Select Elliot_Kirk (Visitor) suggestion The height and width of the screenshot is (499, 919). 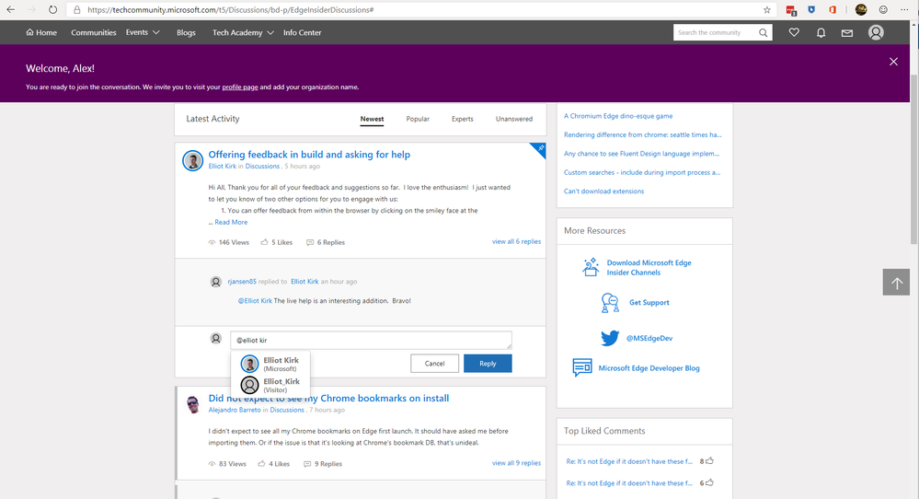[270, 385]
